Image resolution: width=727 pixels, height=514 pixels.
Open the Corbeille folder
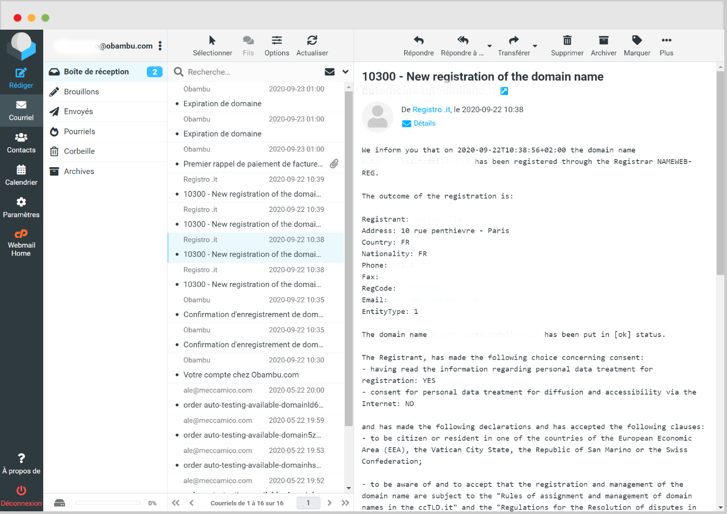[x=79, y=152]
